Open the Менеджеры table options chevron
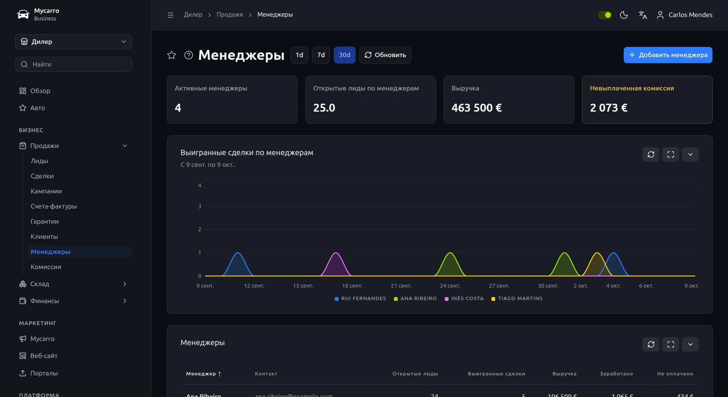The height and width of the screenshot is (397, 728). pyautogui.click(x=691, y=344)
